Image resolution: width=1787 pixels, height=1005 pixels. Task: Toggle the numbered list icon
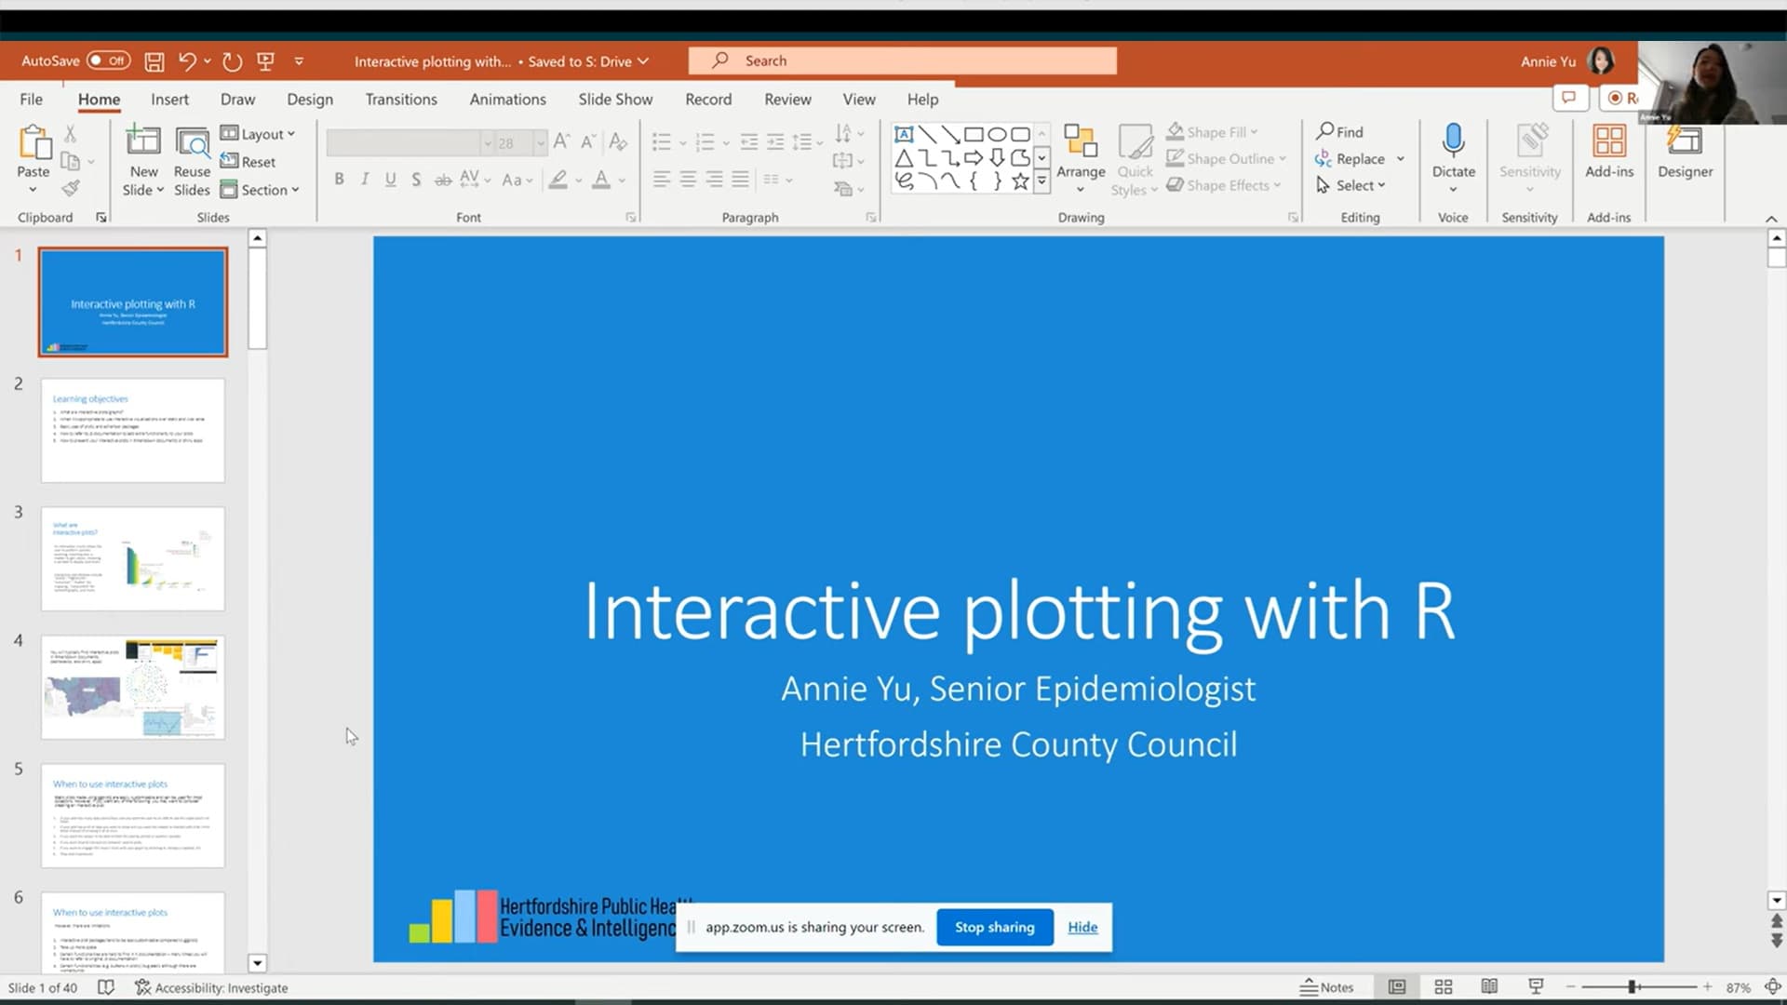pyautogui.click(x=705, y=141)
